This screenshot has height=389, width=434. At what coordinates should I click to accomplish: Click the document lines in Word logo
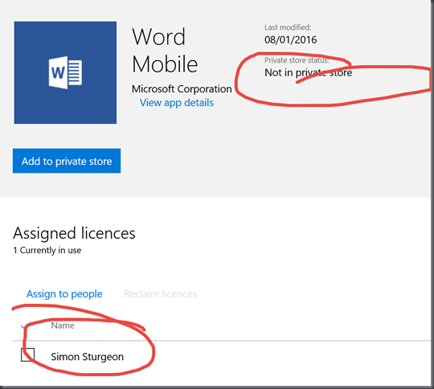point(75,72)
